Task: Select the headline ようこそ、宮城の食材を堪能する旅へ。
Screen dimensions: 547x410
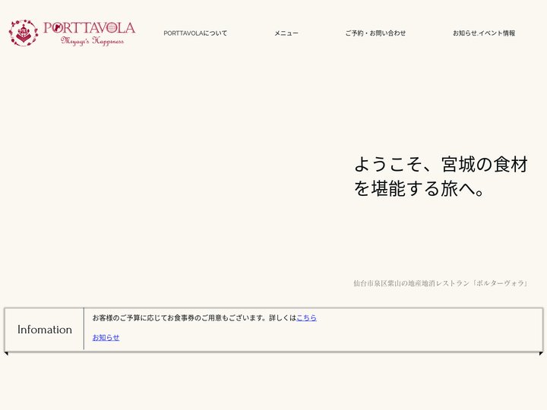Action: coord(441,176)
